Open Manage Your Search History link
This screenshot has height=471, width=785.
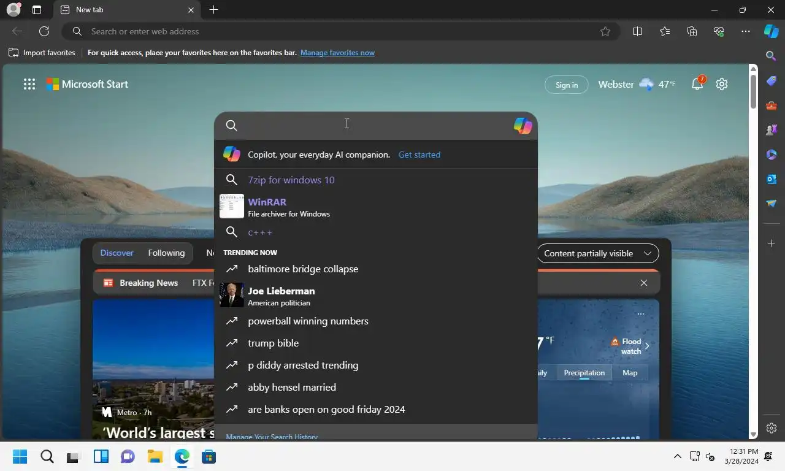click(272, 437)
